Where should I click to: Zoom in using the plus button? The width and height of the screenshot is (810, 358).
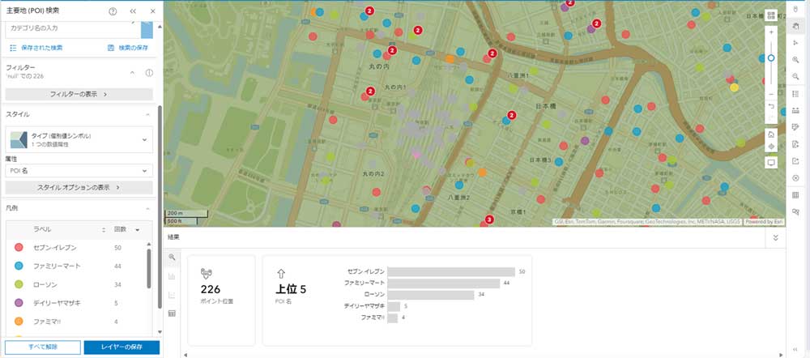[770, 32]
